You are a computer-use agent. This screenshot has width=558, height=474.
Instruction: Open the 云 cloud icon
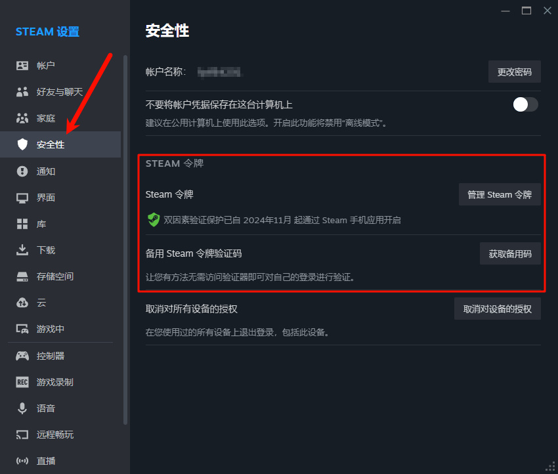tap(22, 303)
